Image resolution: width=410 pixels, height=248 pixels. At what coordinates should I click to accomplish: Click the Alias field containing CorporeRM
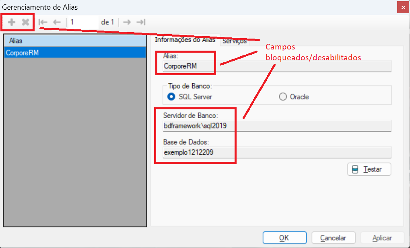(277, 66)
